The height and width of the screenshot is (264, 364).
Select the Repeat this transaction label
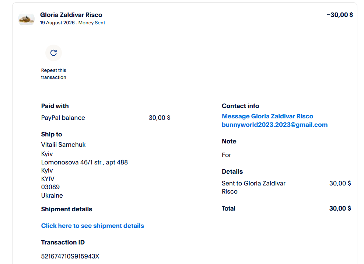coord(54,74)
